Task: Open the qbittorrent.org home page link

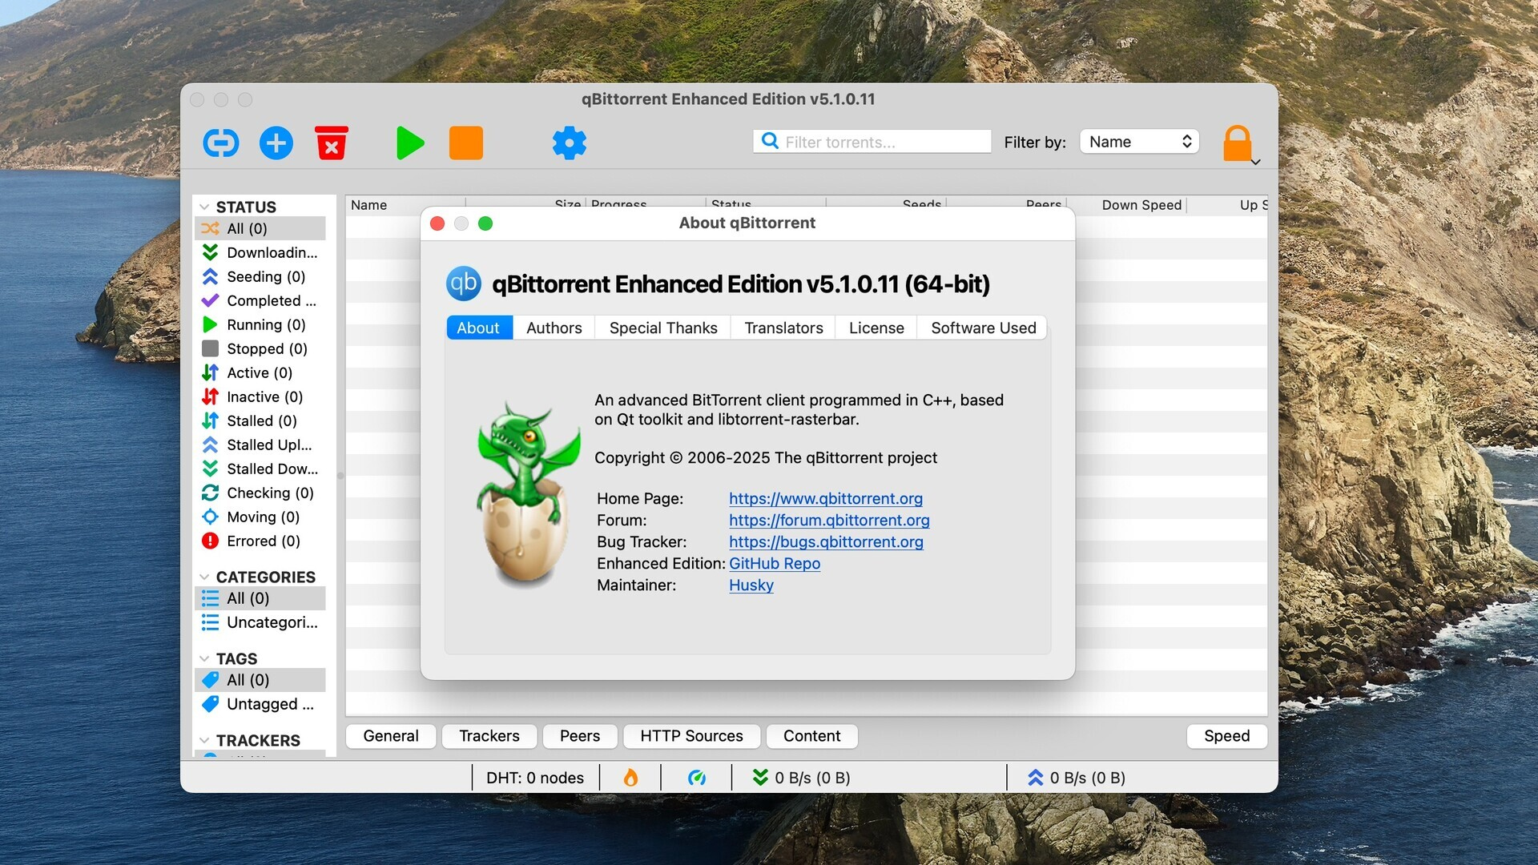Action: [826, 498]
